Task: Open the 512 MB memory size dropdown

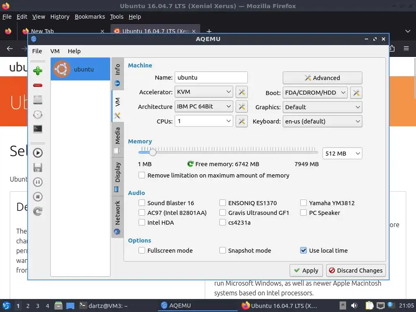Action: (x=342, y=154)
